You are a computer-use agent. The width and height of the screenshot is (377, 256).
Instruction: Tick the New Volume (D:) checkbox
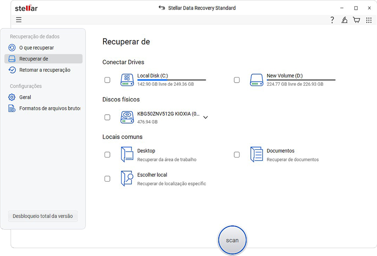click(x=237, y=80)
